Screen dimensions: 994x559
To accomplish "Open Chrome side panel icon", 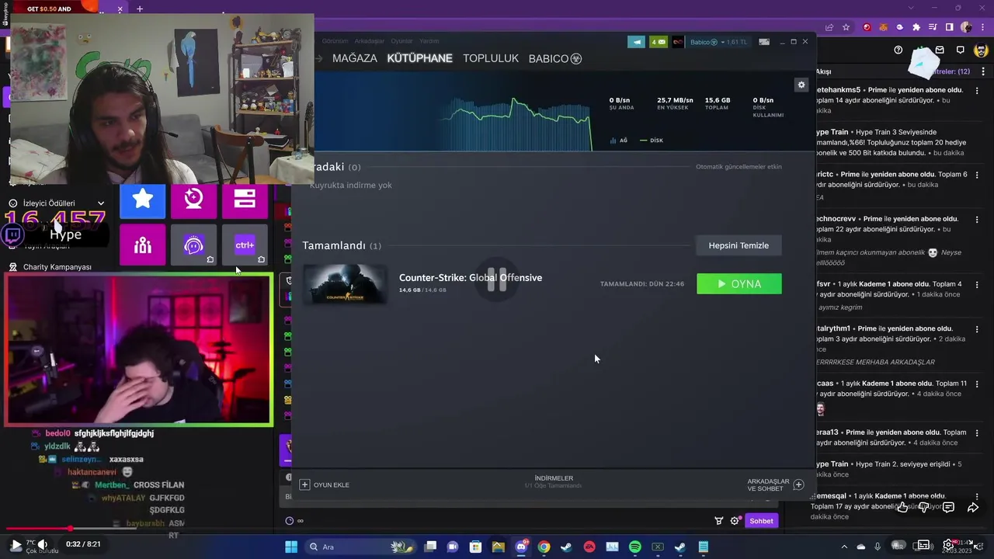I will (949, 27).
